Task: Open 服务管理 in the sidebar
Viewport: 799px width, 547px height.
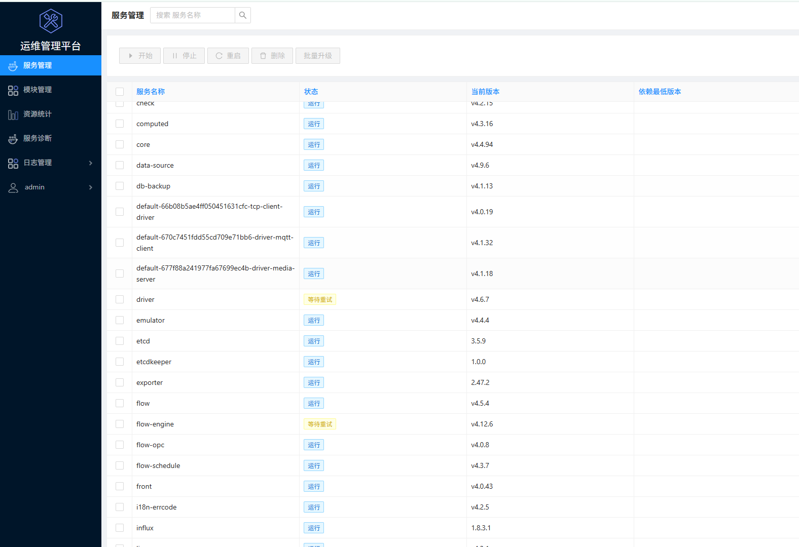Action: pyautogui.click(x=51, y=65)
